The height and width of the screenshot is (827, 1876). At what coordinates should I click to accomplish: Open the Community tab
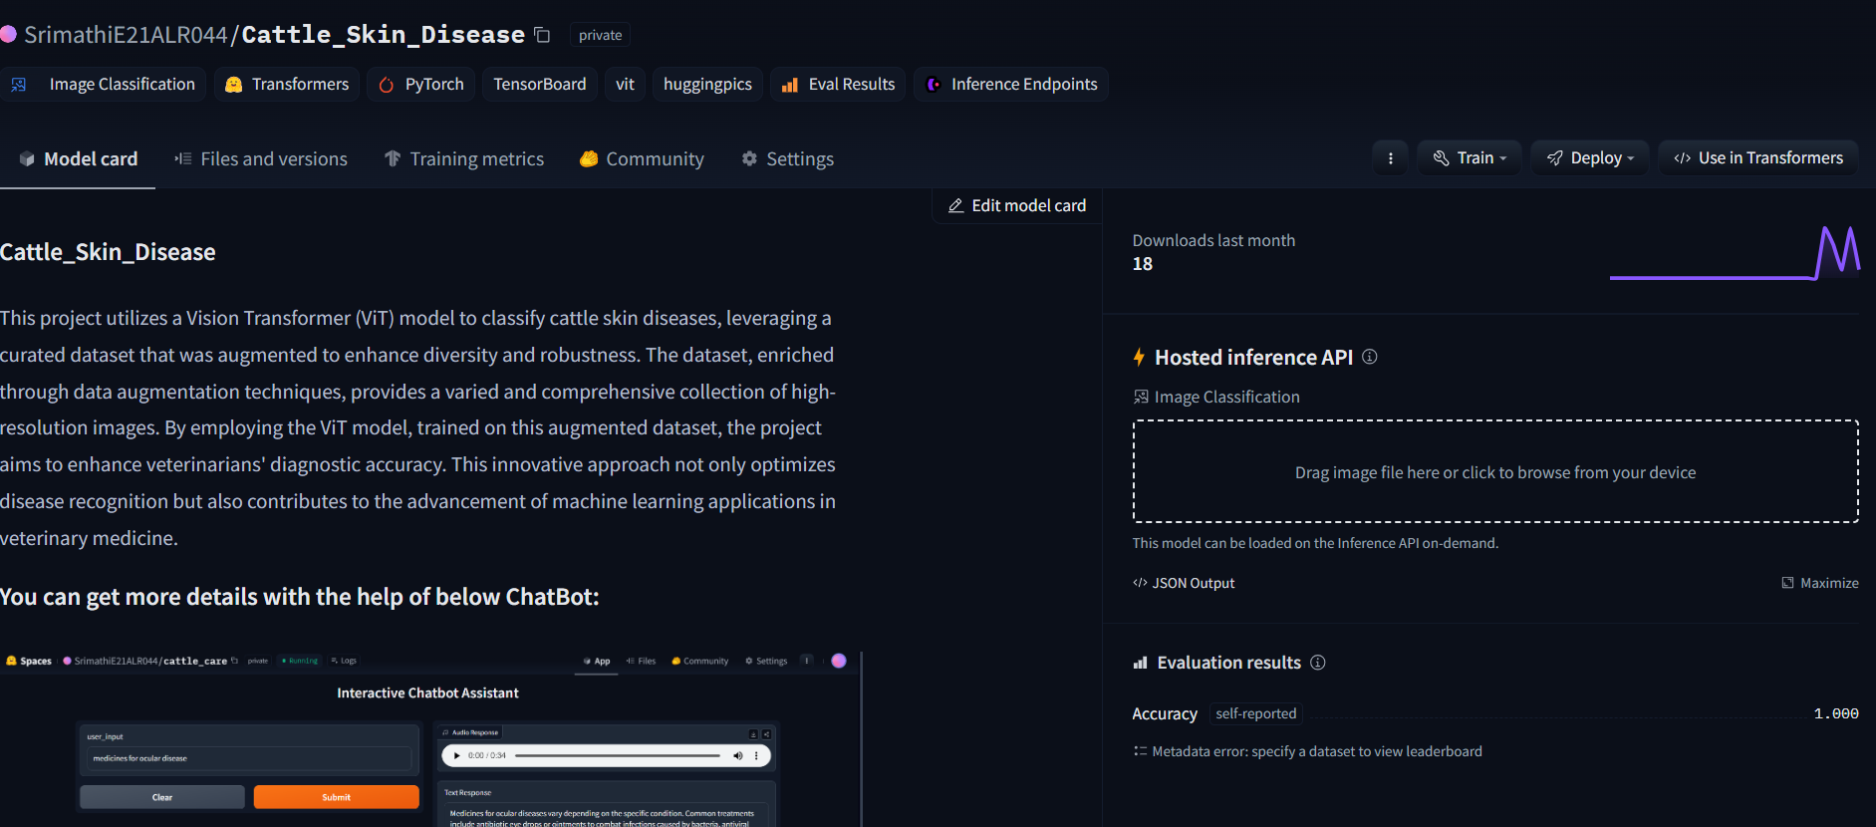click(643, 159)
